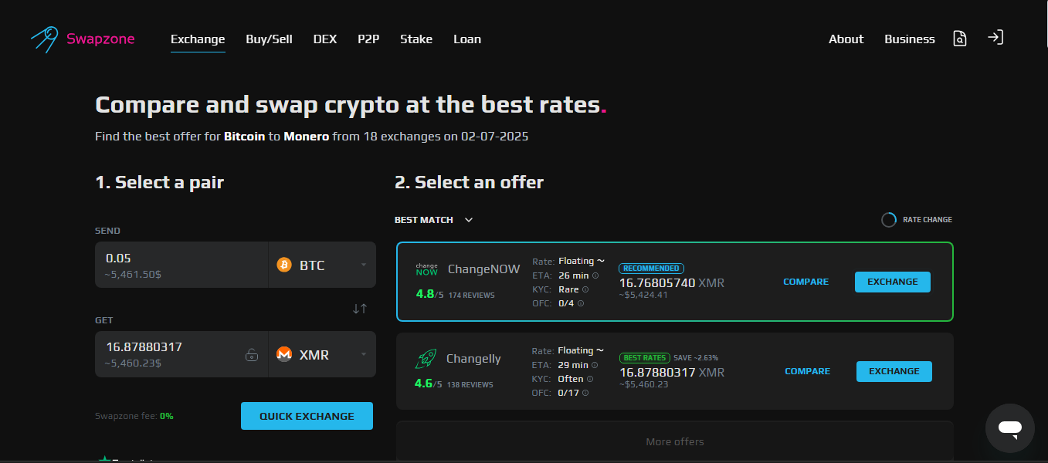Toggle the Rate Change refresh indicator
1048x463 pixels.
(x=889, y=220)
